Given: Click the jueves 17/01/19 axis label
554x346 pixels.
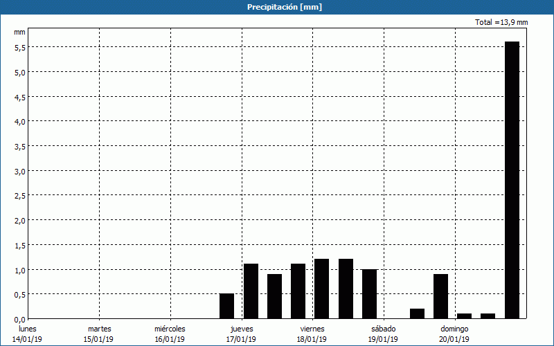Looking at the screenshot, I should tap(242, 334).
